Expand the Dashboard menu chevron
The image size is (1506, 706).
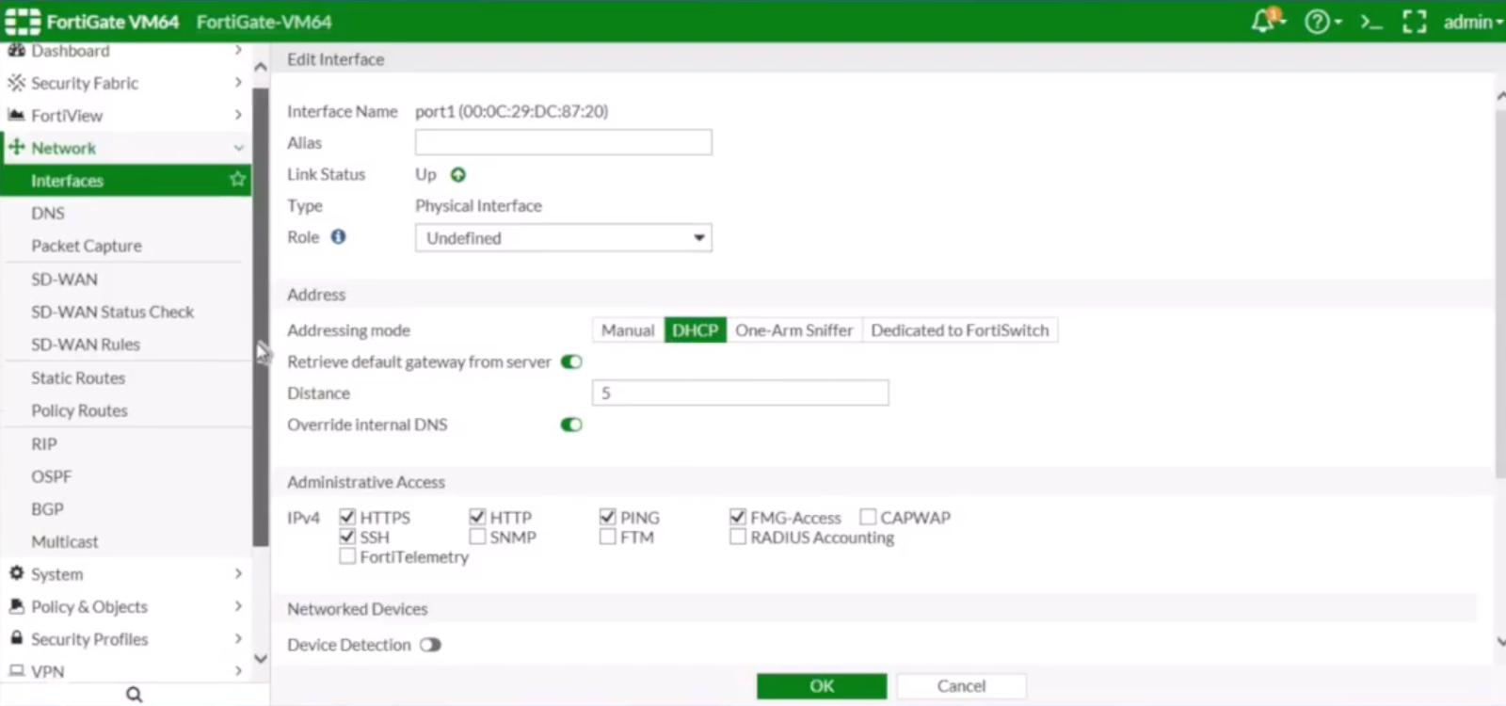click(238, 50)
